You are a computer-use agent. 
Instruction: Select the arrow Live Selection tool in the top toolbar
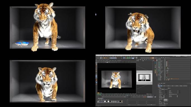(101, 58)
